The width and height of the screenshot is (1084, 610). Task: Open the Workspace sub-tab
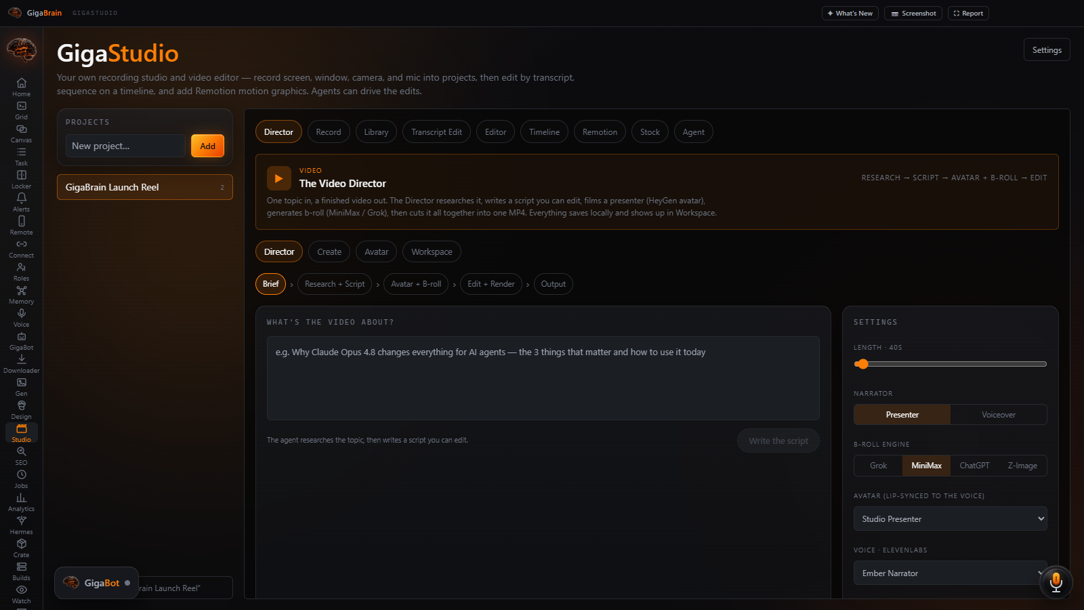pos(432,251)
